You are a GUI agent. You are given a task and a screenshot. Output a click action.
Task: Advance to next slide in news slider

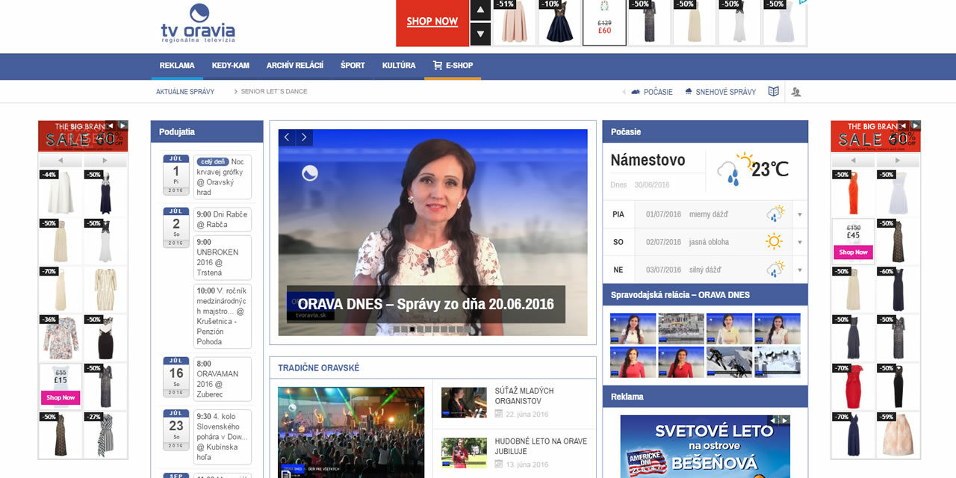click(x=305, y=137)
